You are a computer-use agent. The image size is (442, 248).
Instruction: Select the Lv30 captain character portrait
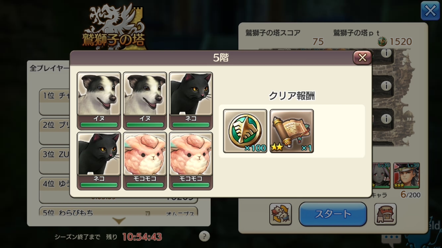coord(407,175)
